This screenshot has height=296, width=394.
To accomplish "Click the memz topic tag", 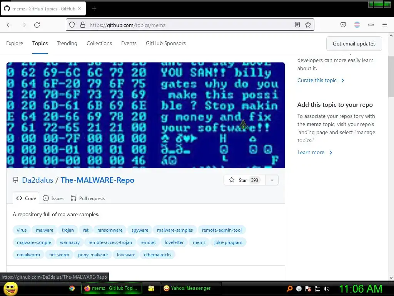I will [199, 242].
